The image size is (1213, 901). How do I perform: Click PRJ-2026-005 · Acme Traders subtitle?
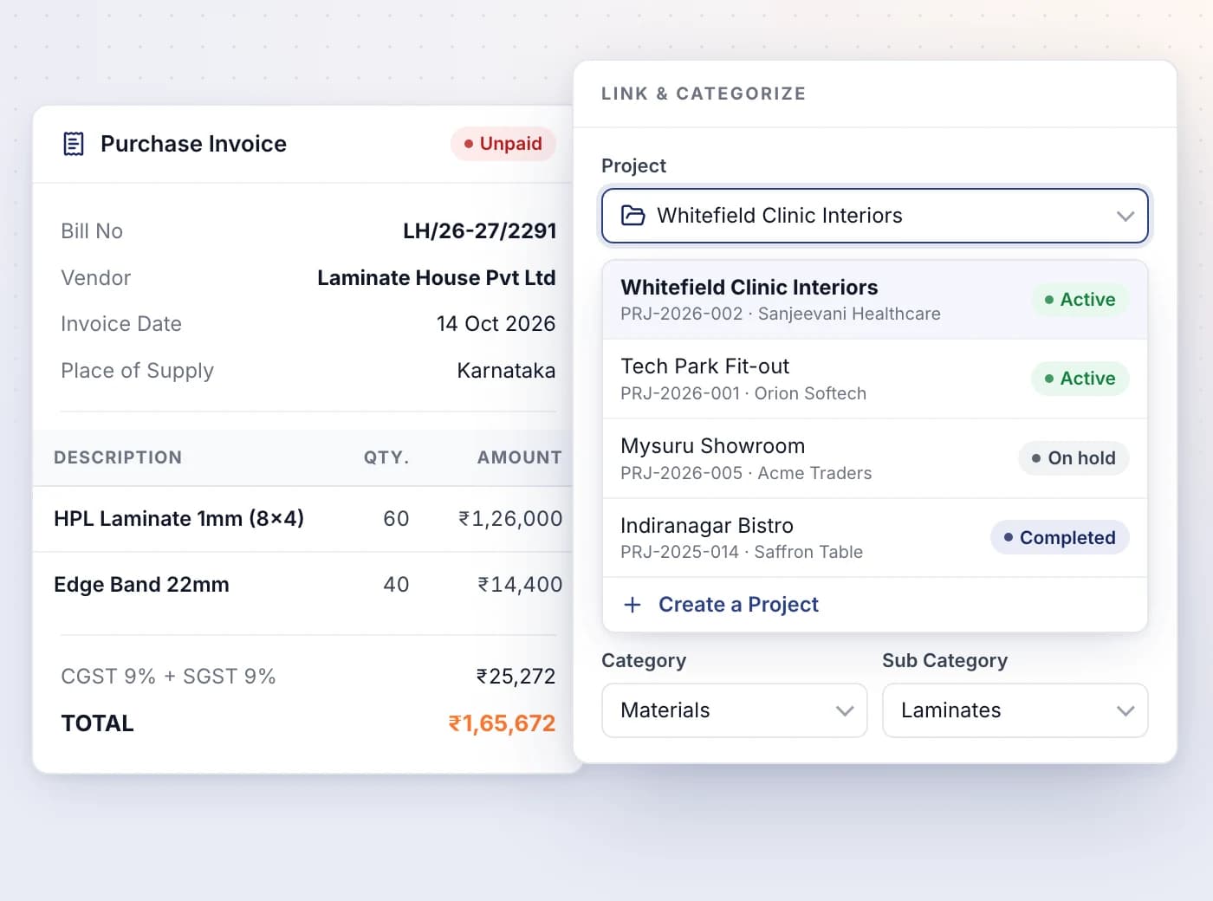746,473
